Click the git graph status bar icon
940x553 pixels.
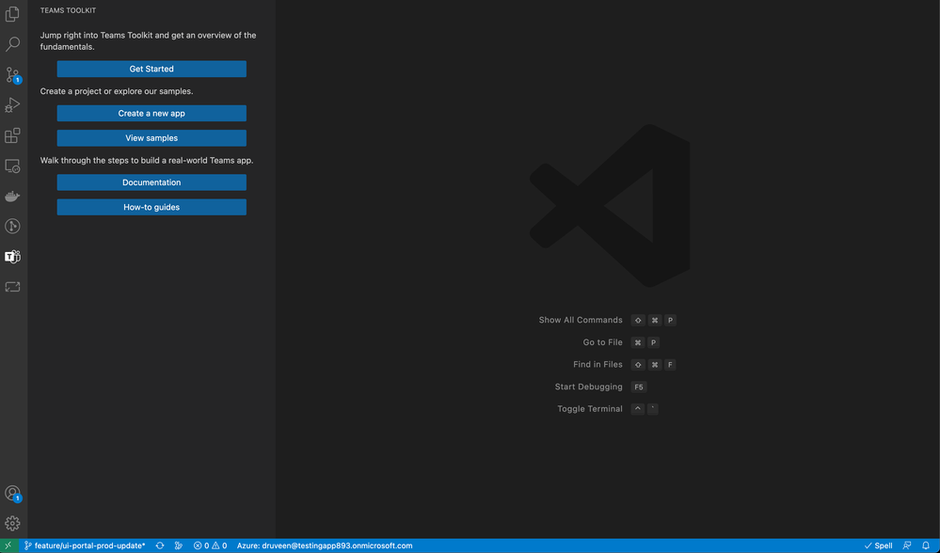[178, 545]
